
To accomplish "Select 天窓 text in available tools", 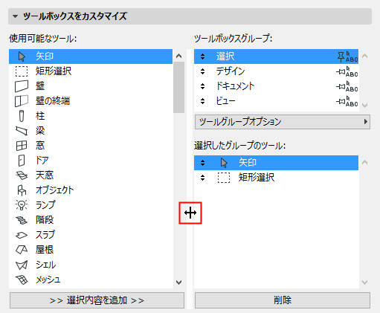I will tap(45, 175).
